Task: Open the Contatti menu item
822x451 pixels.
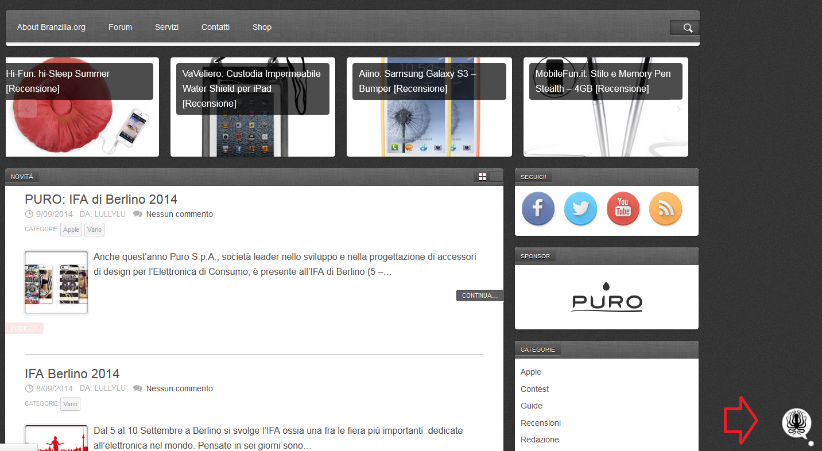Action: 215,27
